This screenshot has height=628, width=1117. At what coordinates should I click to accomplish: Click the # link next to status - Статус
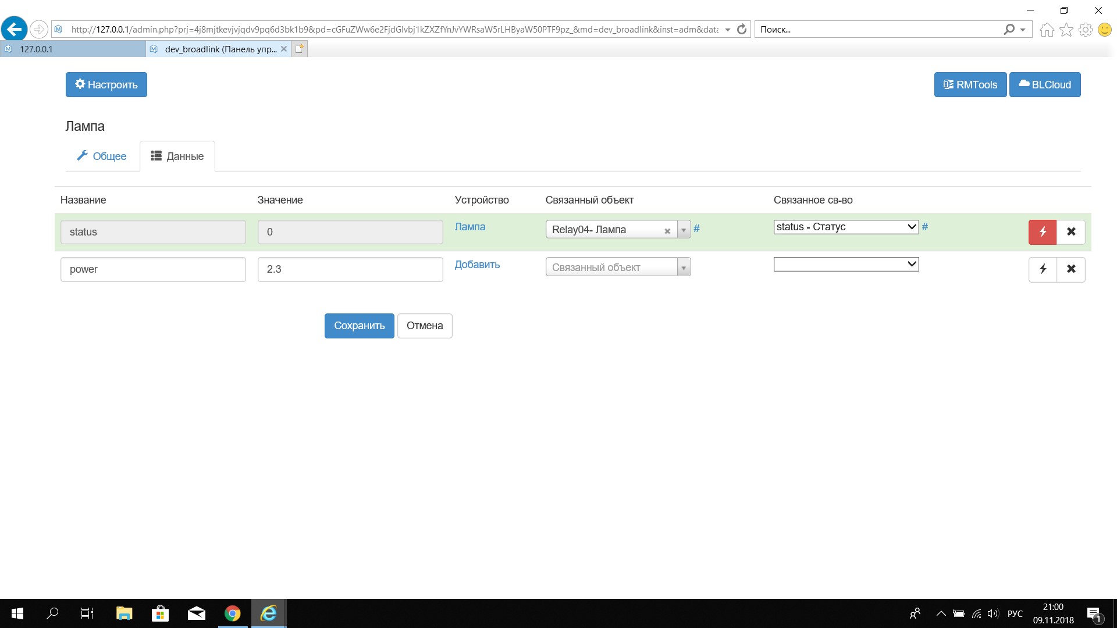coord(924,227)
